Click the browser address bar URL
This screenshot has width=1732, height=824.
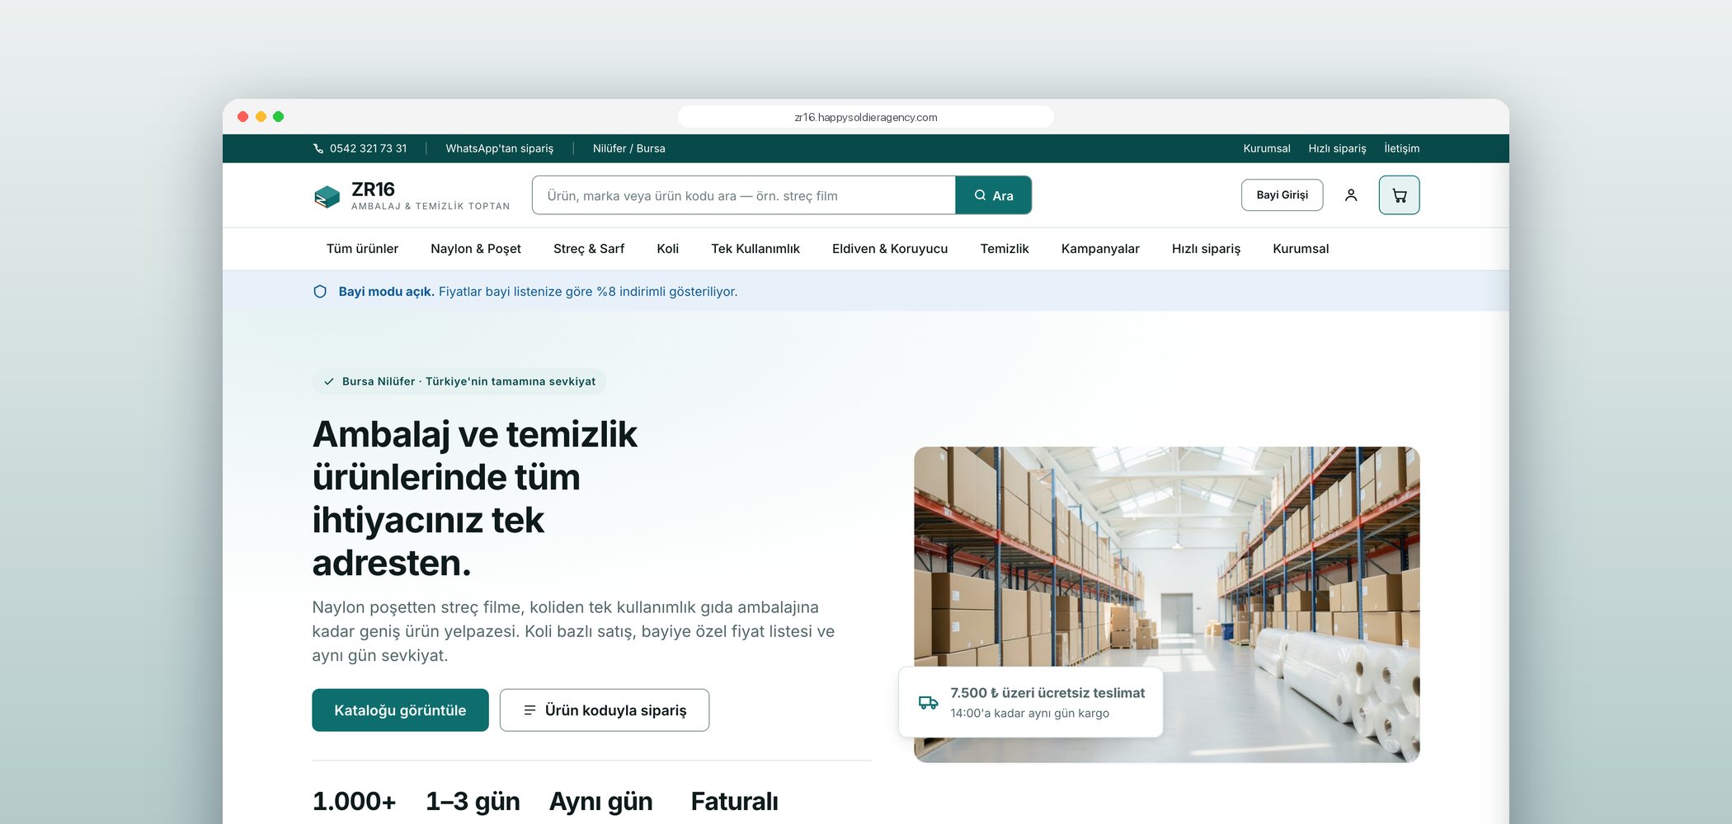pos(866,117)
